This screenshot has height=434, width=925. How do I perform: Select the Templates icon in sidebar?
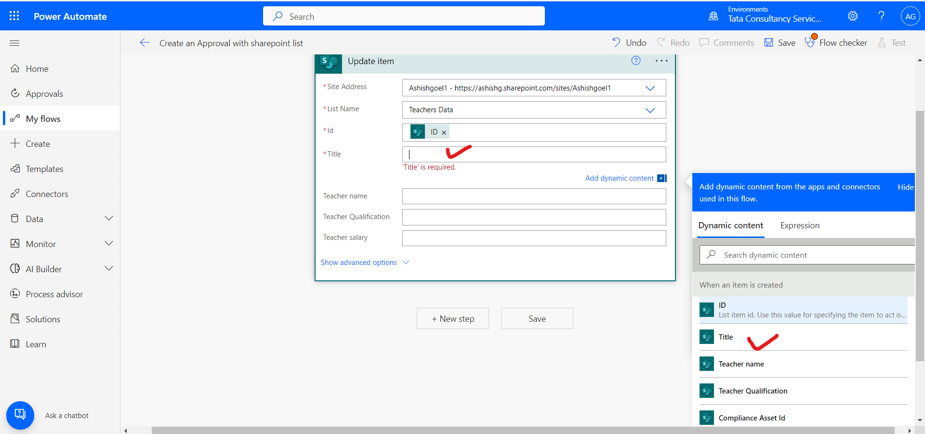(15, 169)
